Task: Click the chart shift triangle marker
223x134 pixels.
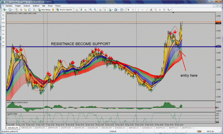Action: click(x=173, y=13)
